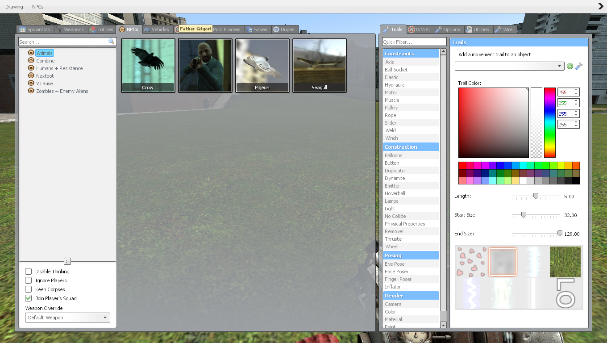Viewport: 607px width, 343px height.
Task: Click the Start Size slider handle
Action: [524, 215]
